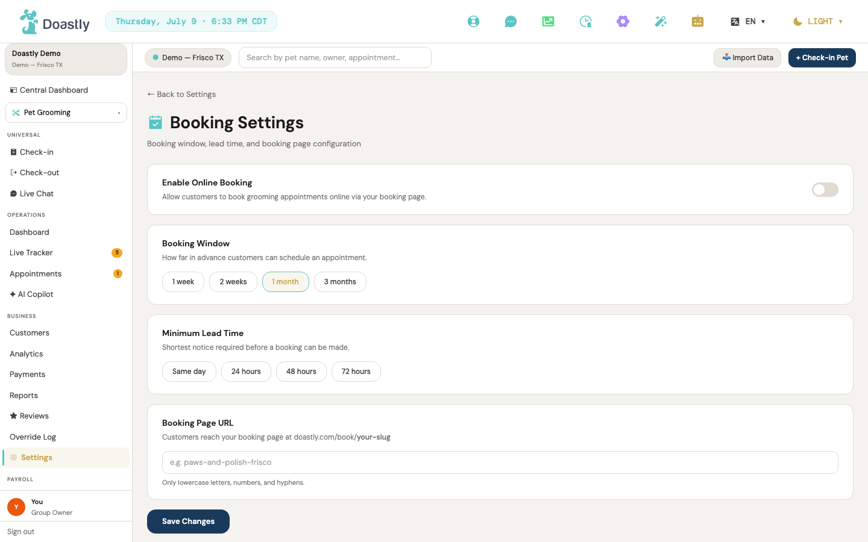
Task: Select 24 hours lead time
Action: [x=246, y=372]
